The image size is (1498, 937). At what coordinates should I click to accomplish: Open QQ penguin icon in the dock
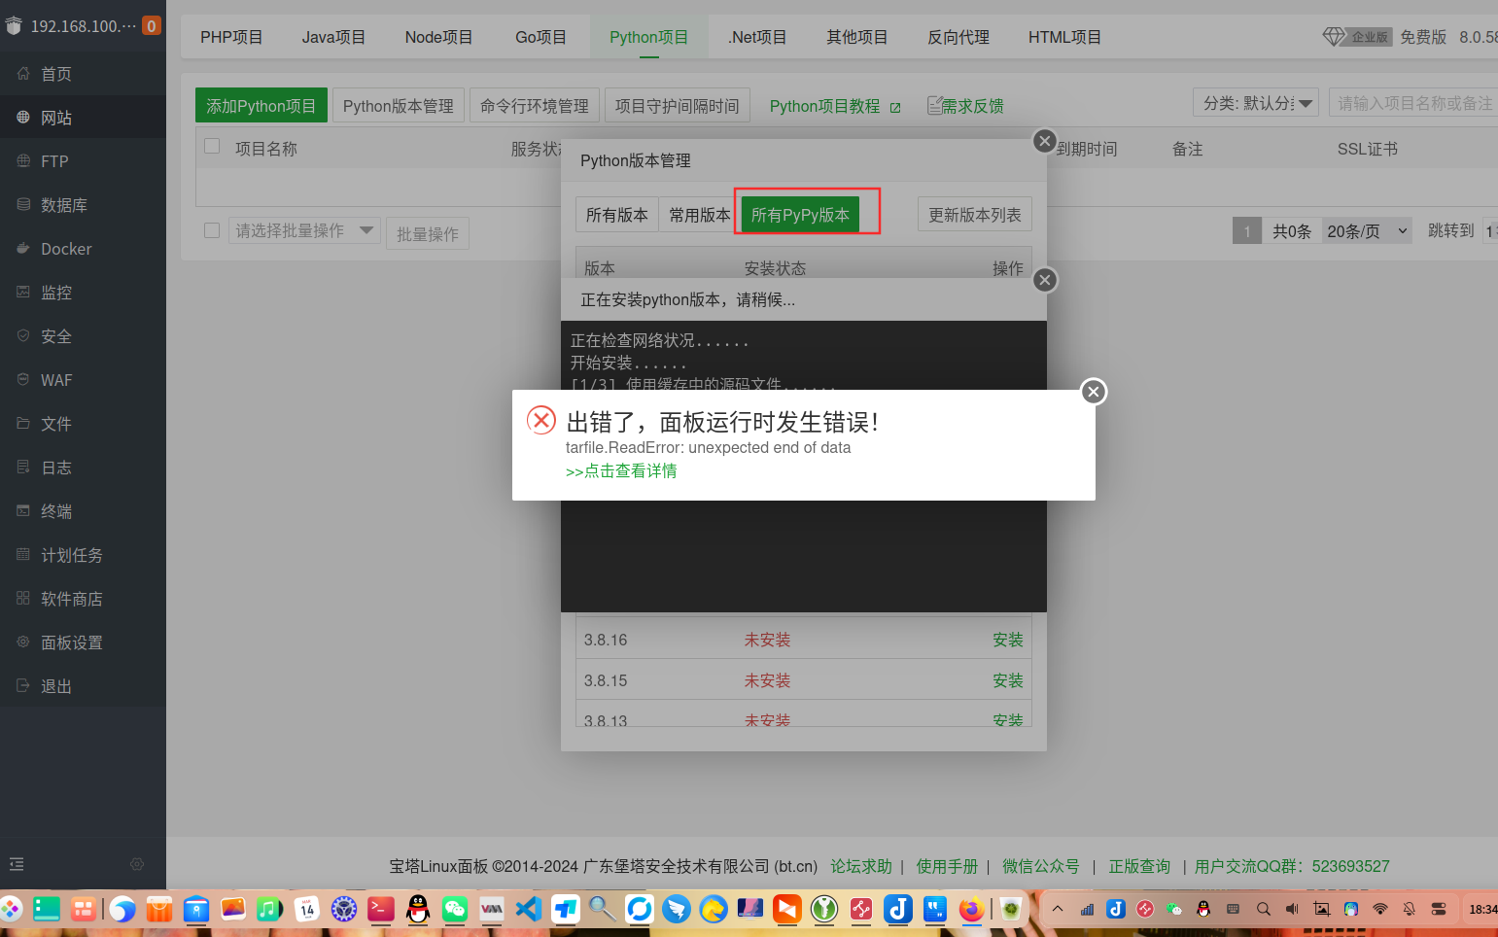pos(418,910)
